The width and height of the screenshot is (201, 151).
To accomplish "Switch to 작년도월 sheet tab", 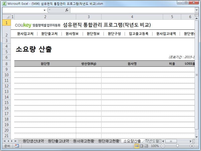I will [x=152, y=141].
